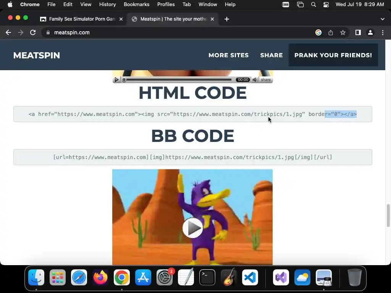Click Chrome icon in the dock

[x=122, y=277]
